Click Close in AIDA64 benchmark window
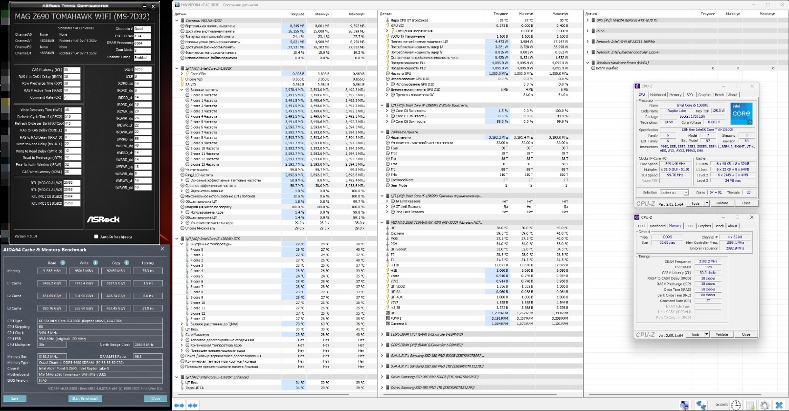Screen dimensions: 789x411 (x=156, y=399)
